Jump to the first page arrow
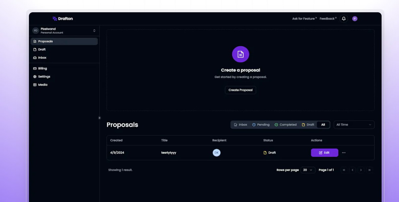The height and width of the screenshot is (202, 399). coord(344,170)
